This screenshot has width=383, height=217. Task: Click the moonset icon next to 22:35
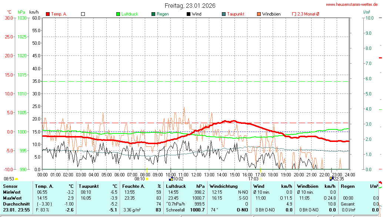click(331, 179)
